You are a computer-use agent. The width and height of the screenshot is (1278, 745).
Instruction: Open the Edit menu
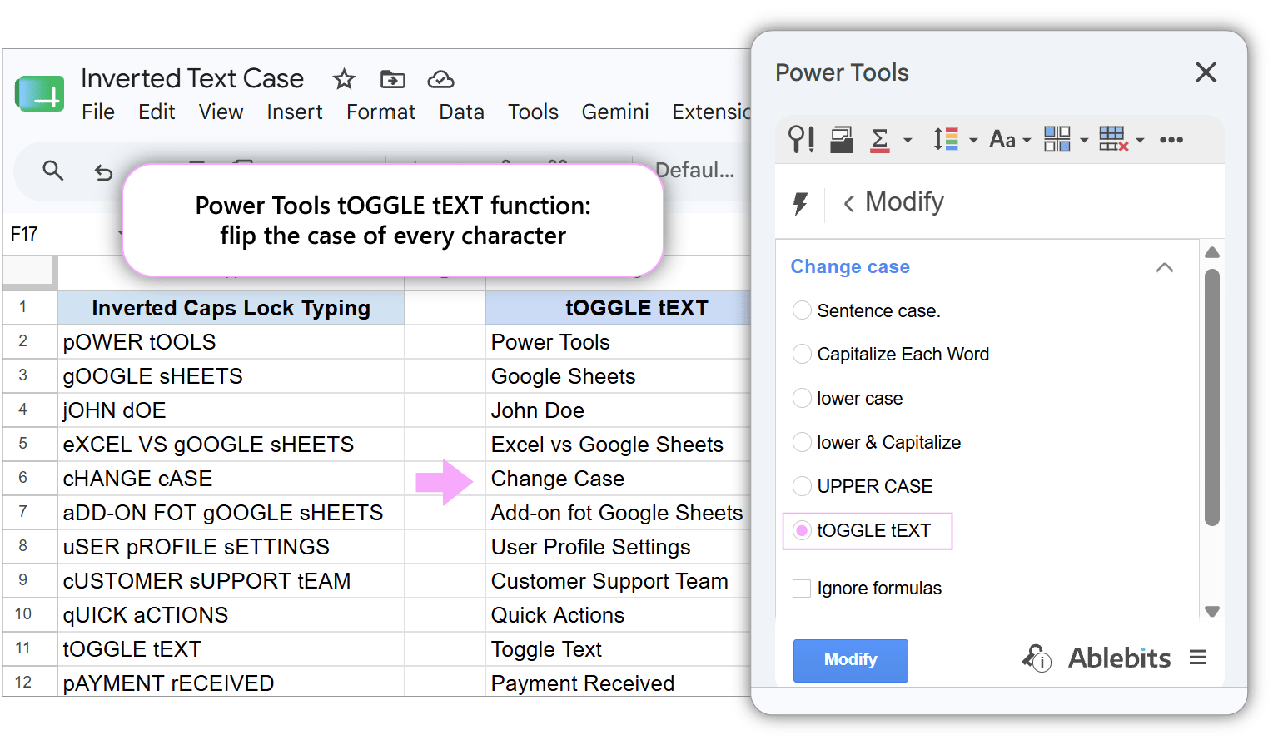(157, 112)
